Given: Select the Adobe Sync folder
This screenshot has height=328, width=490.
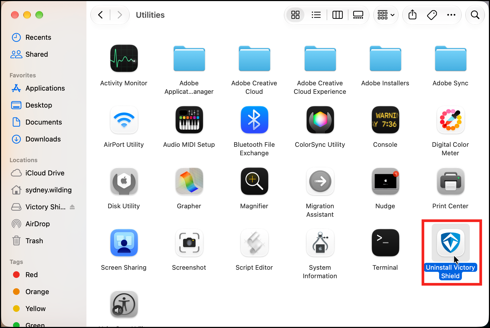Looking at the screenshot, I should click(x=450, y=58).
